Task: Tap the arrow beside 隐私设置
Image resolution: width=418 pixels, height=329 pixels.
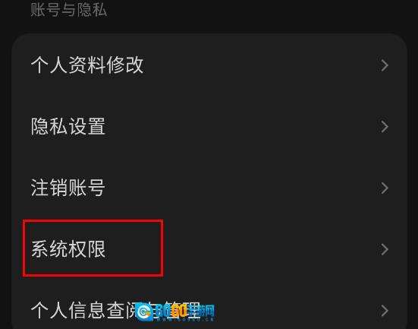Action: tap(385, 127)
